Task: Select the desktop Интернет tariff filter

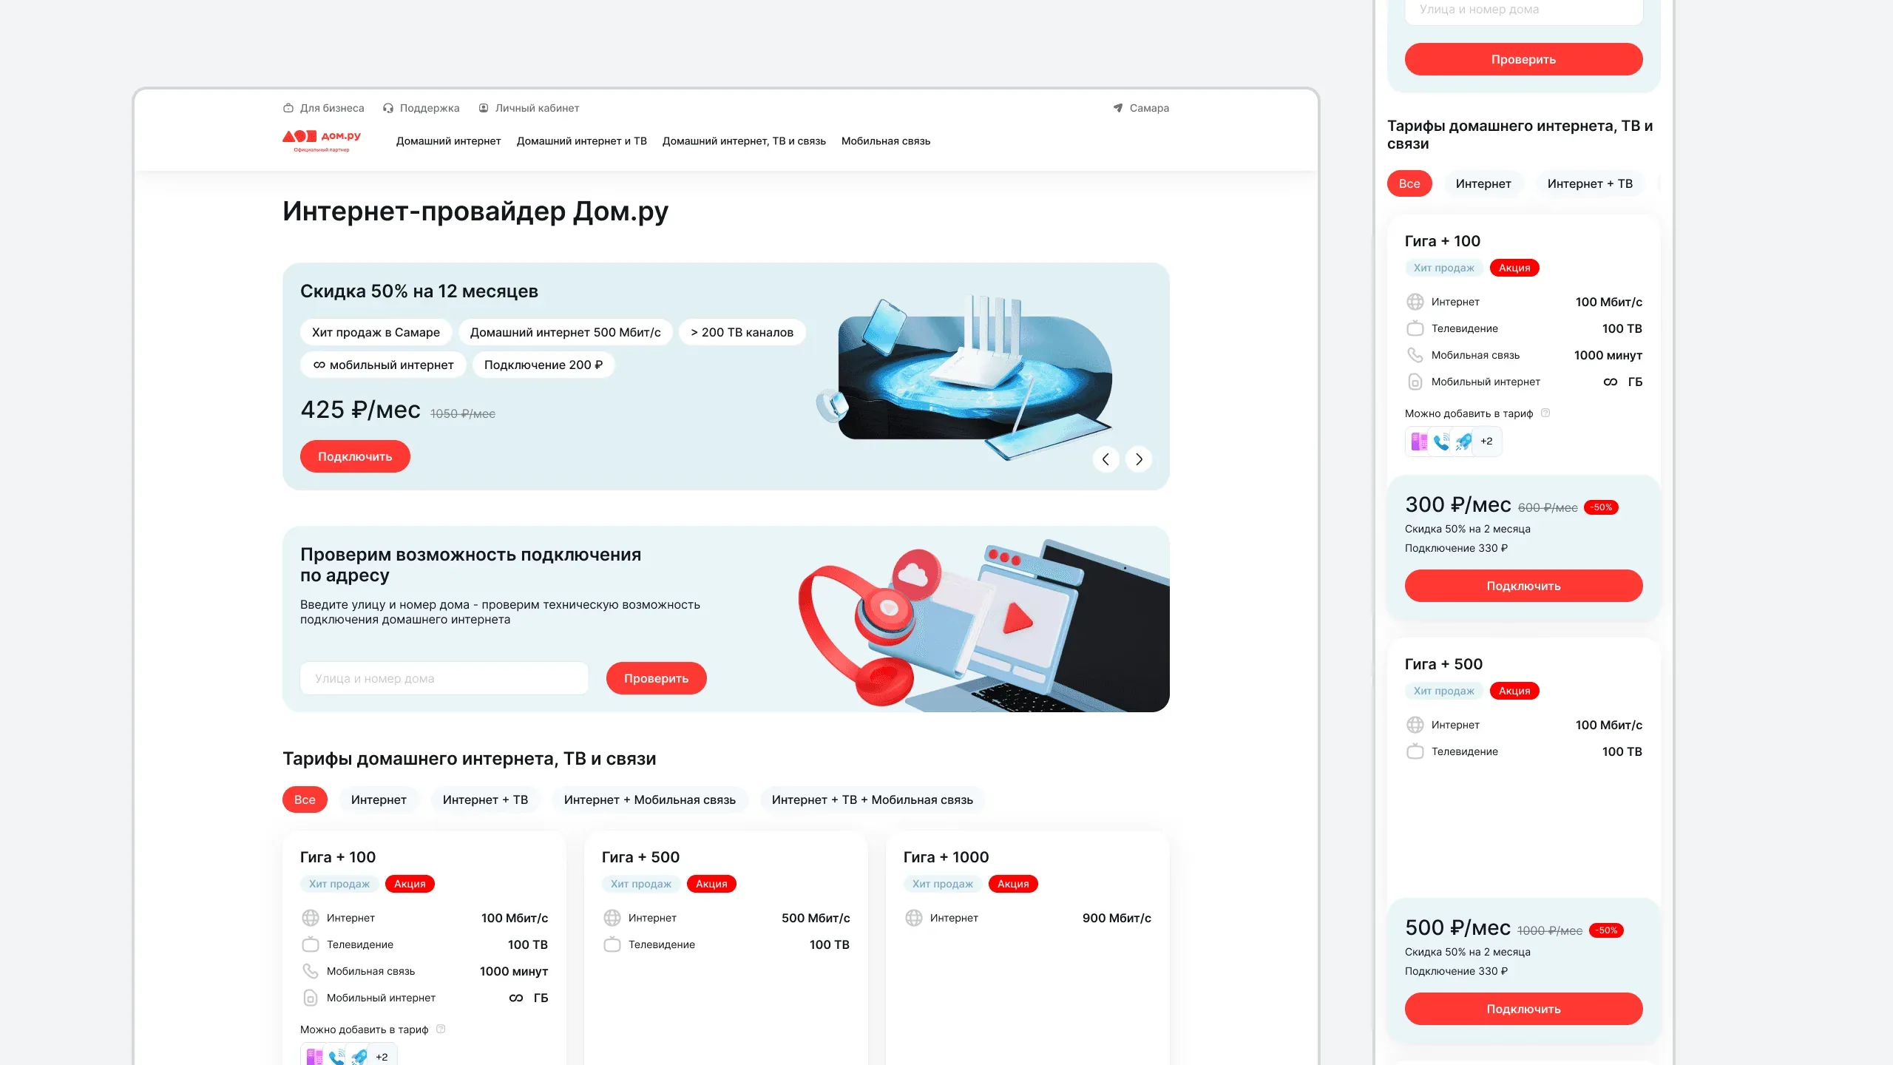Action: [379, 799]
